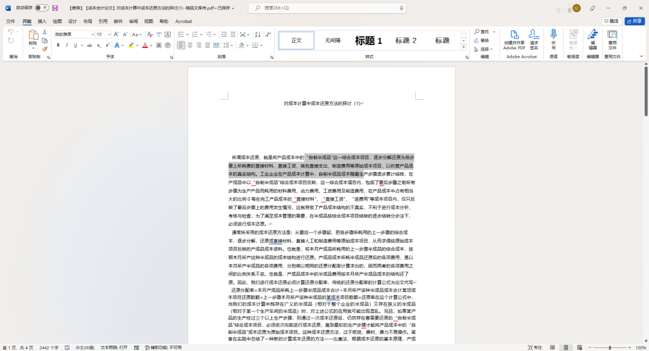
Task: Apply the enclosed character icon
Action: (x=168, y=45)
